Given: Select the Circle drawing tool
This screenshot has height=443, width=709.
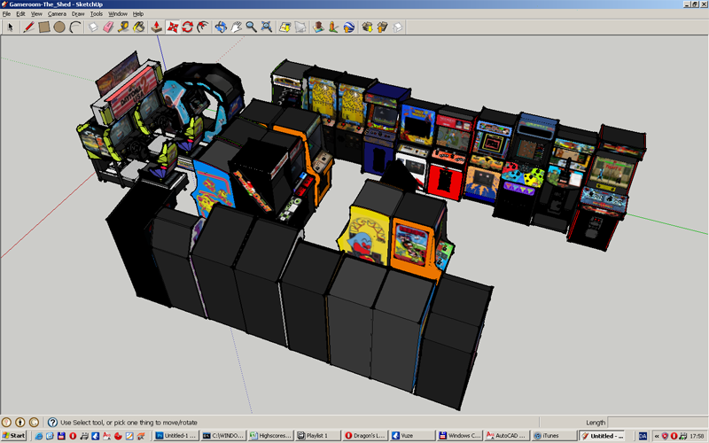Looking at the screenshot, I should pyautogui.click(x=59, y=27).
